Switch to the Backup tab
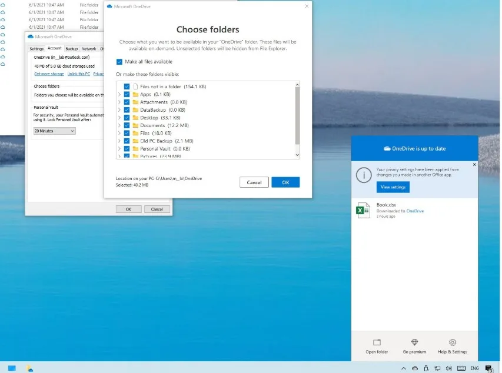The height and width of the screenshot is (373, 502). [x=71, y=49]
